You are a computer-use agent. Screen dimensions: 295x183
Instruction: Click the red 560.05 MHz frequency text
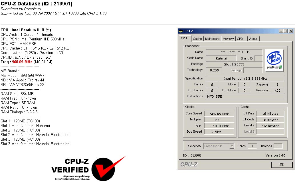(x=22, y=62)
